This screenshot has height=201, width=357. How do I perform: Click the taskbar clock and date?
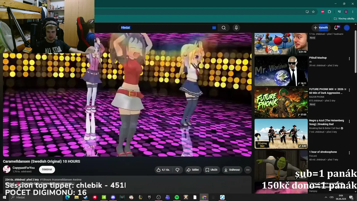click(x=341, y=197)
